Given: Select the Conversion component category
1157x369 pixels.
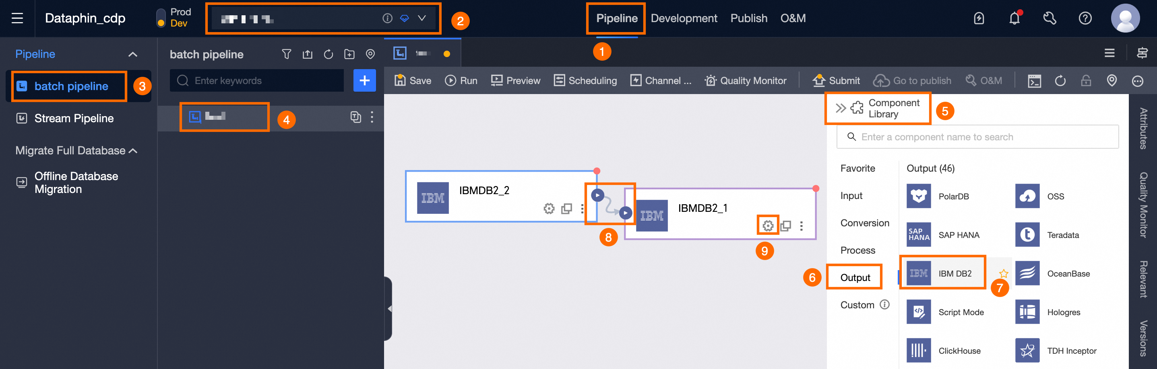Looking at the screenshot, I should tap(865, 223).
